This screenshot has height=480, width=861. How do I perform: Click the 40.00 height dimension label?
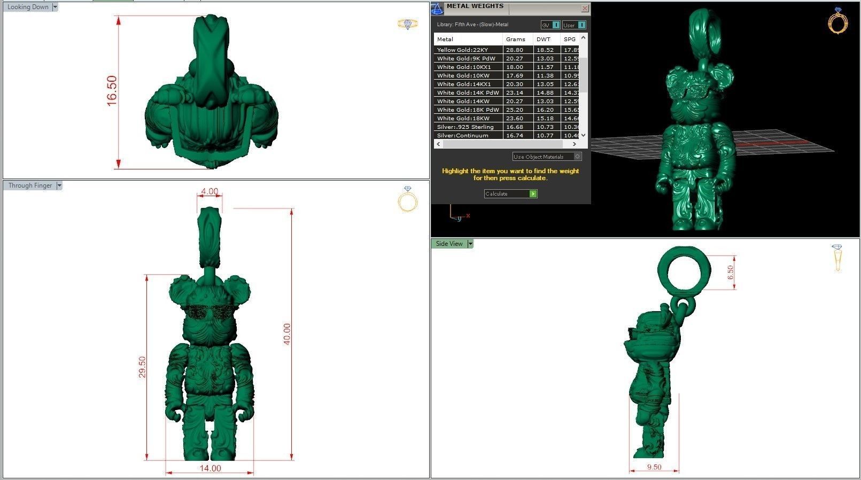tap(287, 334)
